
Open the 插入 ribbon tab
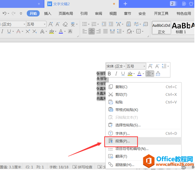(x=48, y=13)
